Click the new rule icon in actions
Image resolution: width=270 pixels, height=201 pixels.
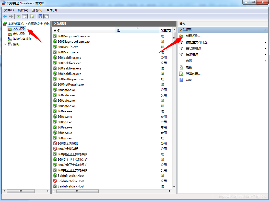(181, 36)
